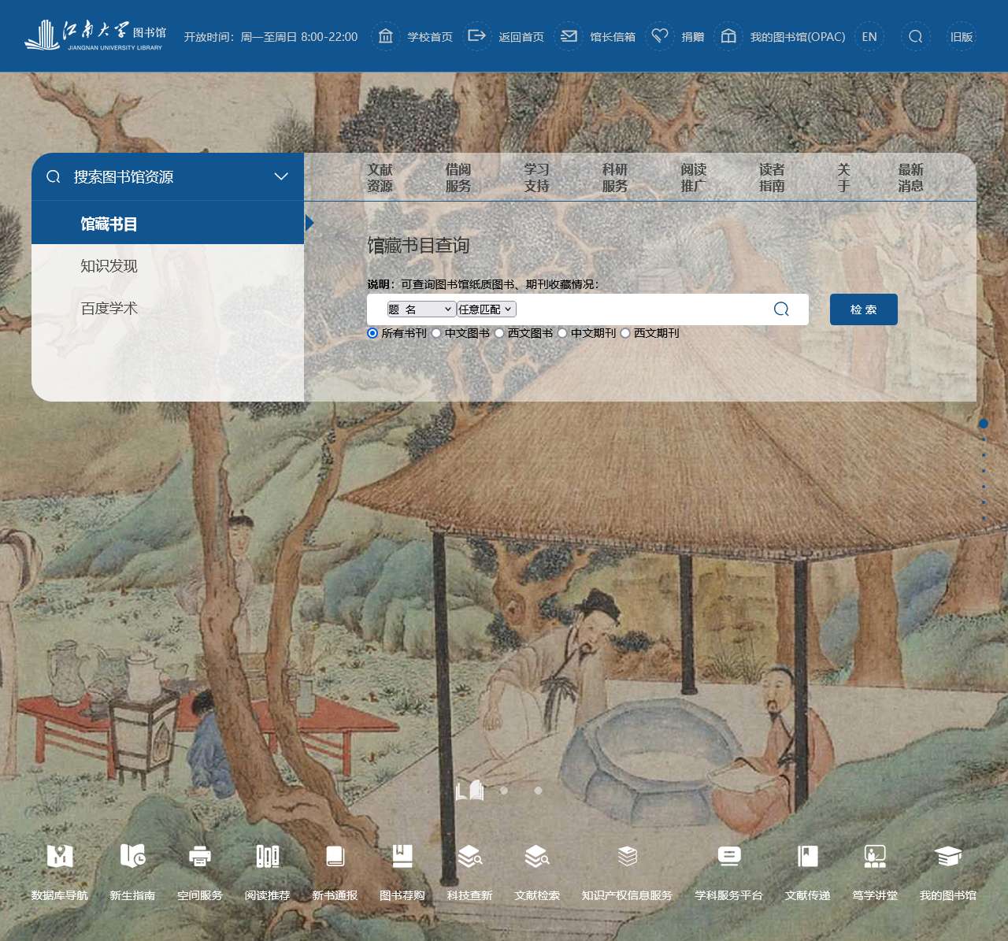Open the 学习支持 menu
Viewport: 1008px width, 941px height.
point(537,177)
